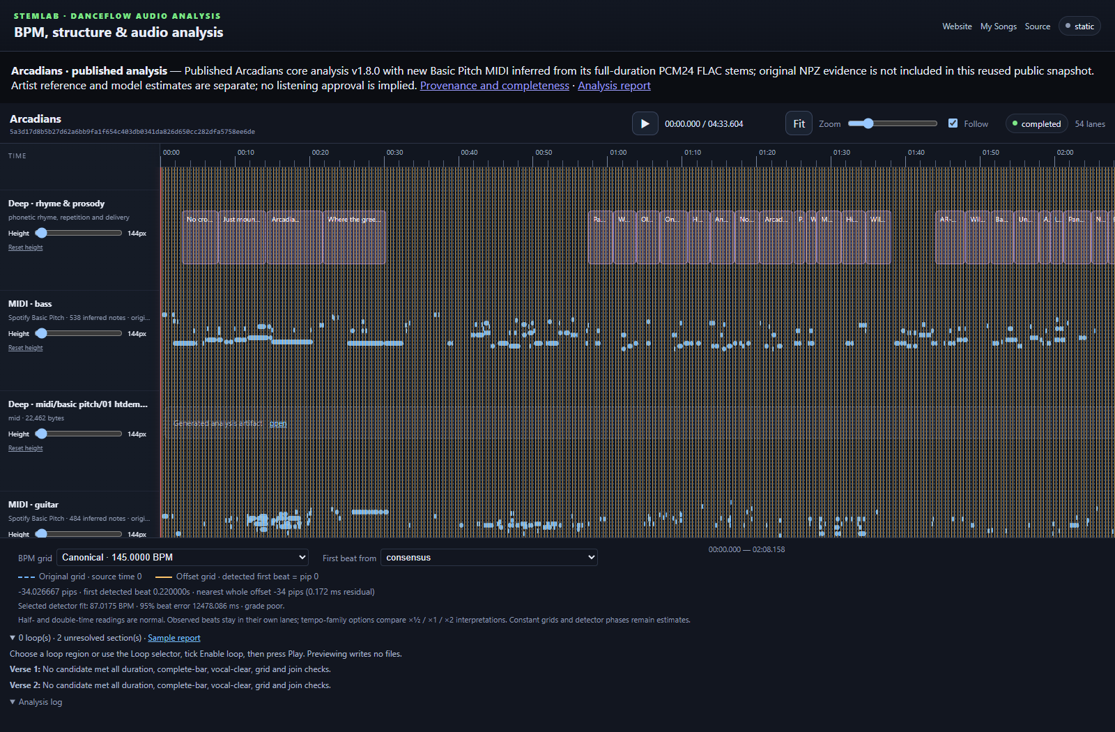
Task: Open the BPM grid dropdown
Action: [x=182, y=557]
